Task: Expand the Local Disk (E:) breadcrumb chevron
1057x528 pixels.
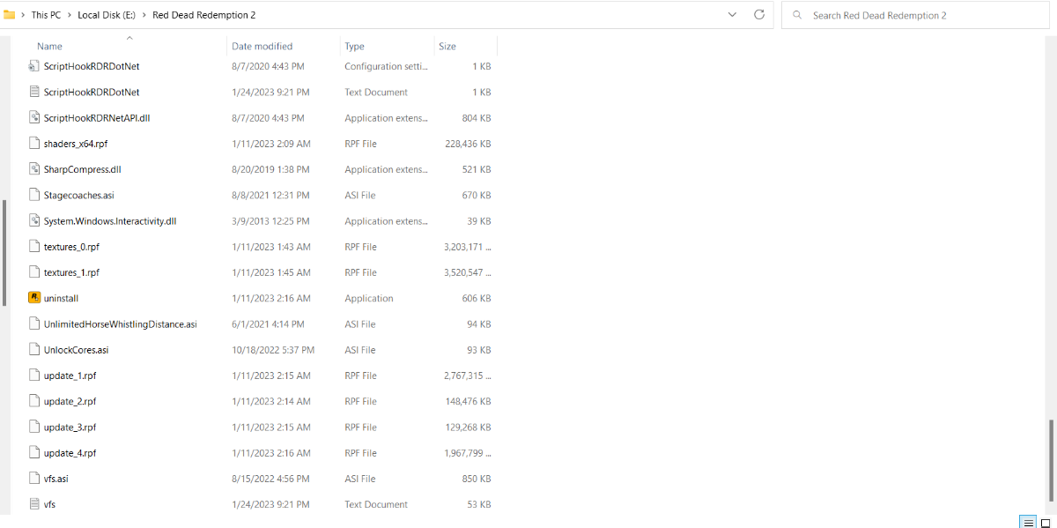Action: (x=143, y=15)
